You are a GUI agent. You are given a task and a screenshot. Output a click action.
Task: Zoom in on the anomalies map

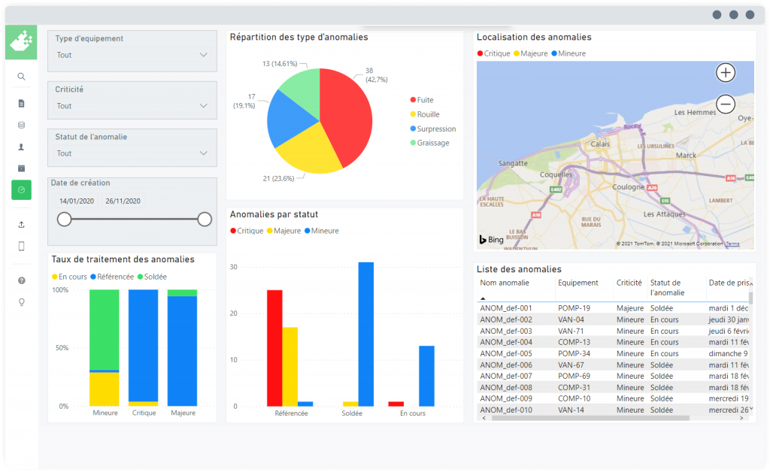point(725,73)
